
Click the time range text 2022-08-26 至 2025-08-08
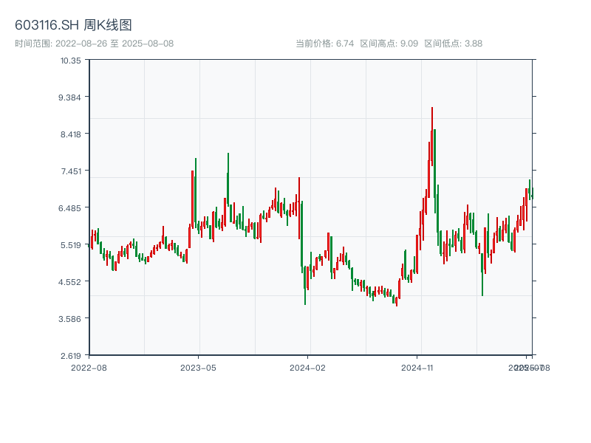click(94, 44)
